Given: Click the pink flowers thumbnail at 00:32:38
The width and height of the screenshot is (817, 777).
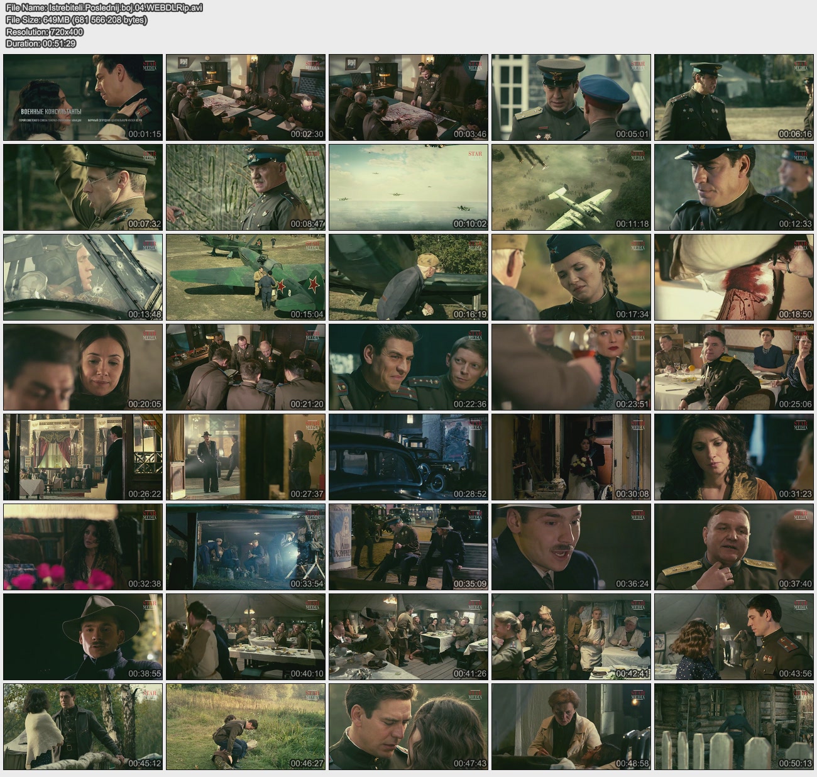Looking at the screenshot, I should coord(83,547).
